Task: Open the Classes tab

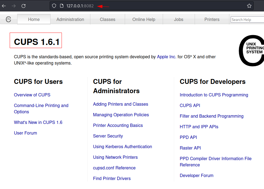Action: coord(107,20)
